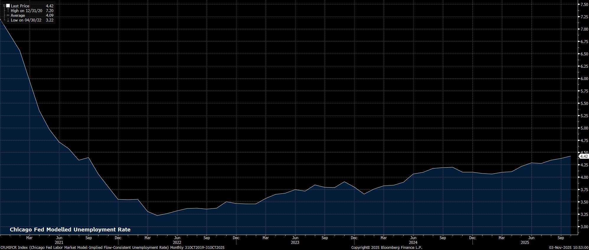The image size is (589, 250).
Task: Click the white Last Price color swatch
Action: pos(8,6)
